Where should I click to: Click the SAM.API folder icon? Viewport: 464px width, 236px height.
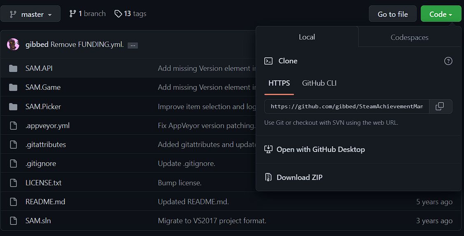(13, 68)
